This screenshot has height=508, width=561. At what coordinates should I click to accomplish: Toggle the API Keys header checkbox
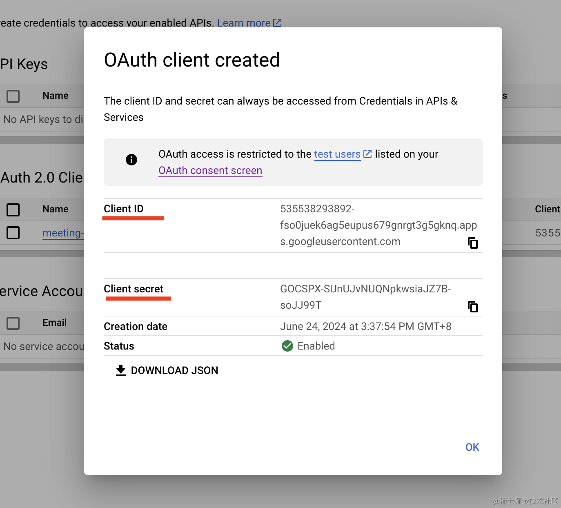pyautogui.click(x=13, y=96)
